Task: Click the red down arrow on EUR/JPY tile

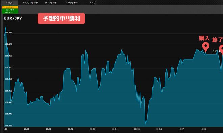Action: (3, 7)
